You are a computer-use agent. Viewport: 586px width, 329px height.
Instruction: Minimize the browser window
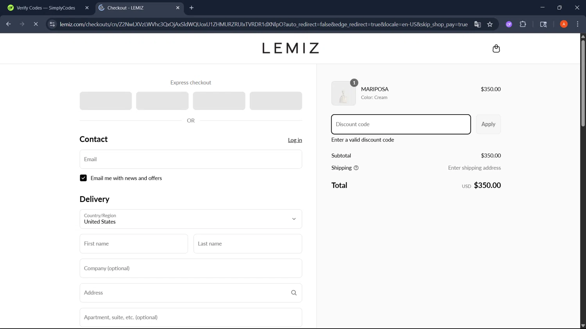click(542, 7)
